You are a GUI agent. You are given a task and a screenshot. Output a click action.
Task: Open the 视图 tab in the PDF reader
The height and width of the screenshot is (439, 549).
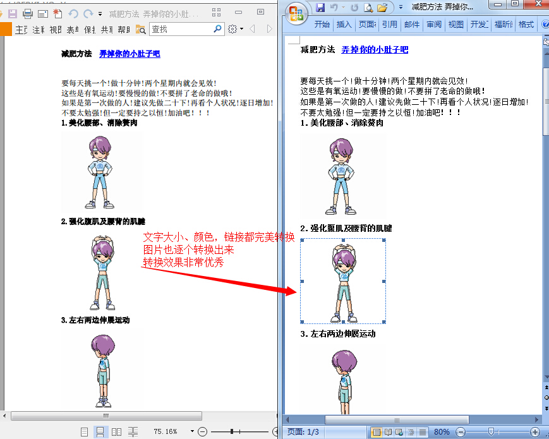[56, 30]
